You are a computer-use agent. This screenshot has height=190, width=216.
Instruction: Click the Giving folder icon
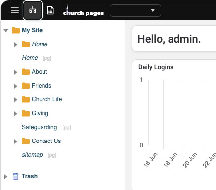(x=26, y=113)
